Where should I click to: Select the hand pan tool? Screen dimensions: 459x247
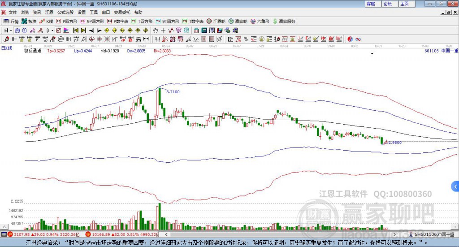click(156, 30)
